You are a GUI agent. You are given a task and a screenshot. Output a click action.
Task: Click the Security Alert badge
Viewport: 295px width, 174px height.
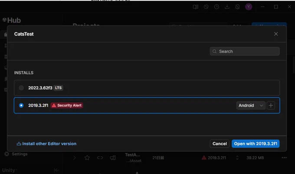click(67, 105)
